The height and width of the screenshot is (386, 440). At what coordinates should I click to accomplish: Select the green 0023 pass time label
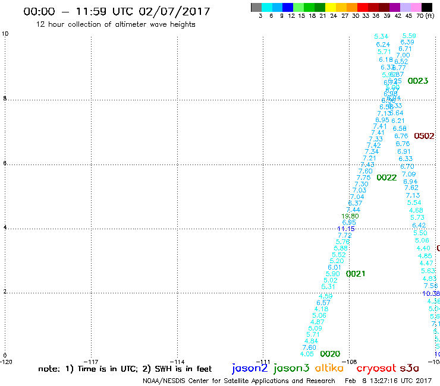coord(418,81)
